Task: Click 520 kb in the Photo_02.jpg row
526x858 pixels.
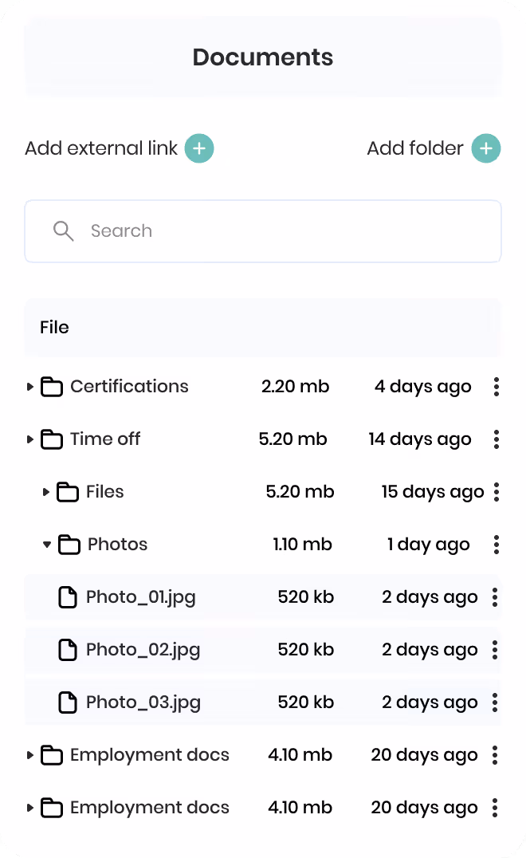Action: 306,649
